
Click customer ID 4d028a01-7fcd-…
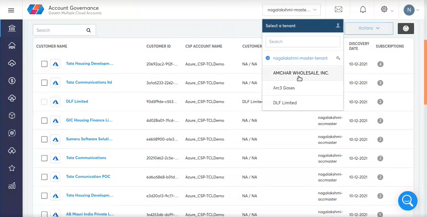[x=162, y=120]
